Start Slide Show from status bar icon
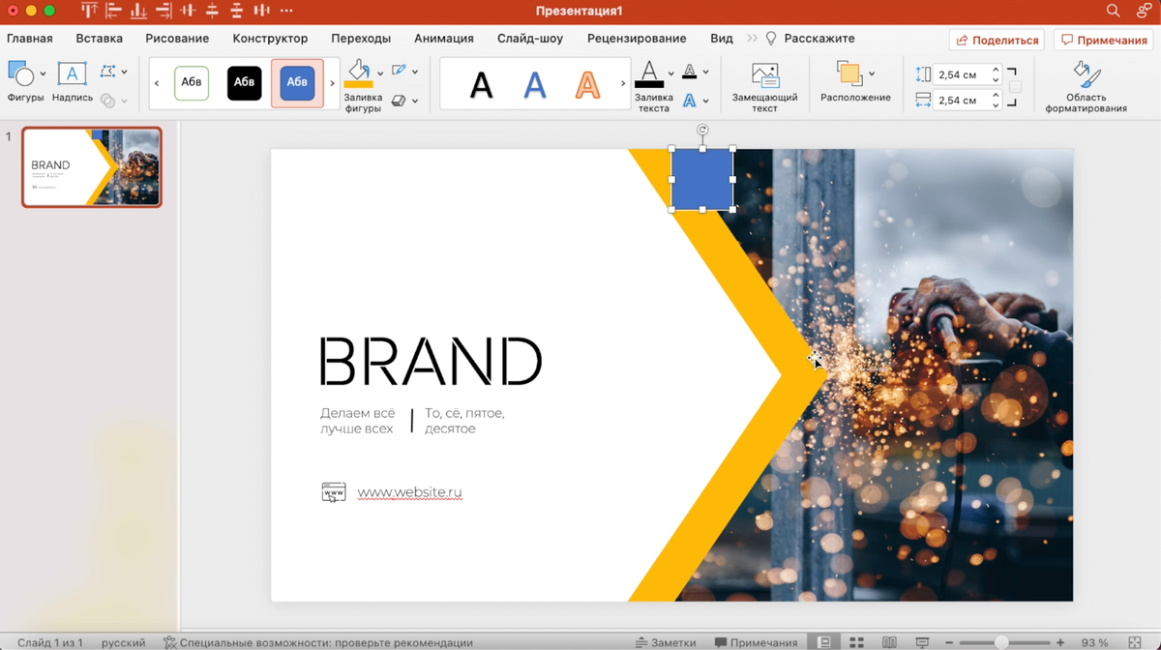The image size is (1161, 650). [x=922, y=642]
